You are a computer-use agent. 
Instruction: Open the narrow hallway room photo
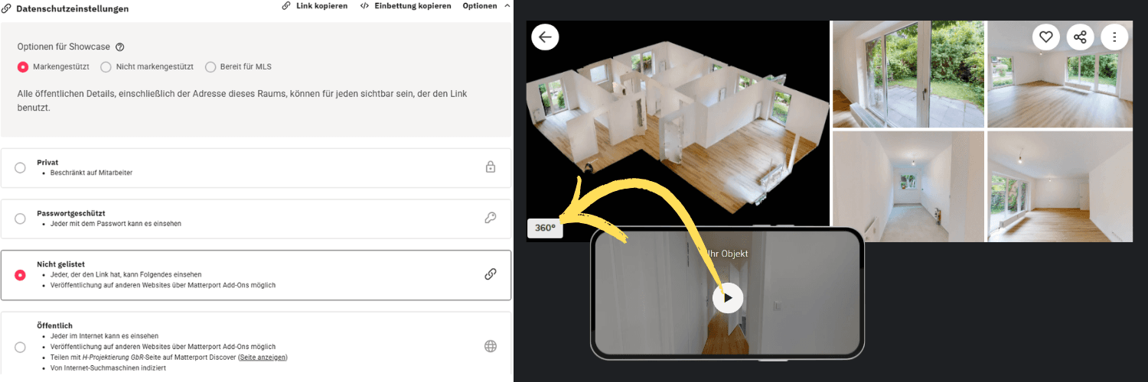click(x=908, y=186)
